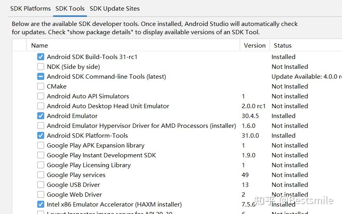
Task: Check Android Auto Desktop Head Unit Emulator
Action: click(x=41, y=106)
